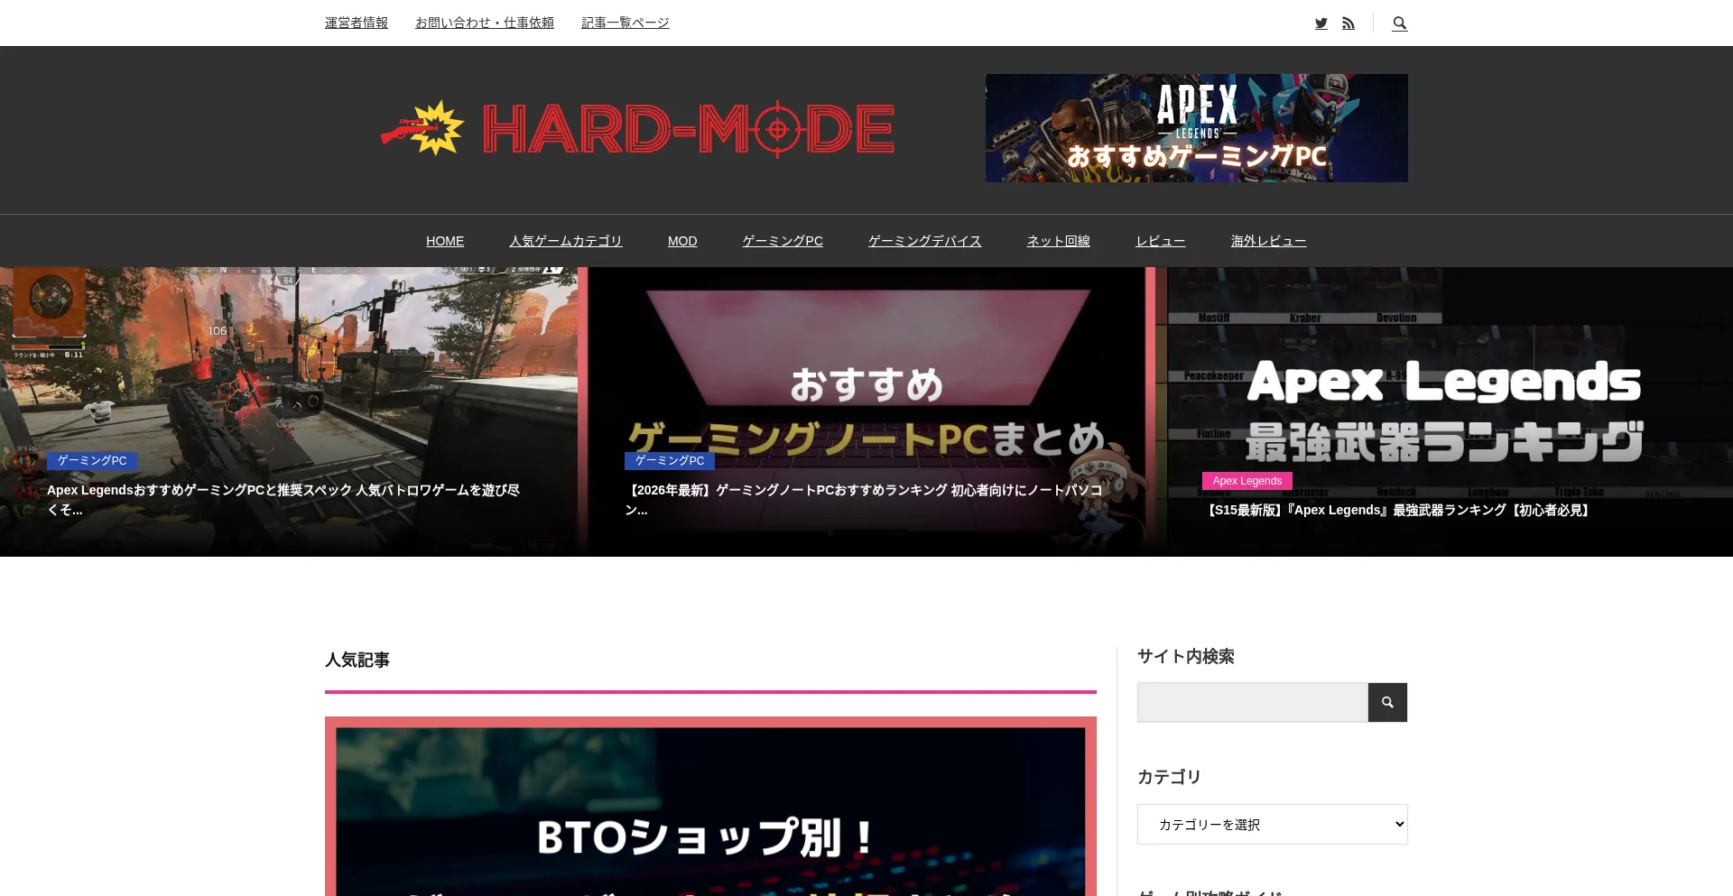
Task: Open the BTOショップ別 popular article image
Action: pos(710,807)
